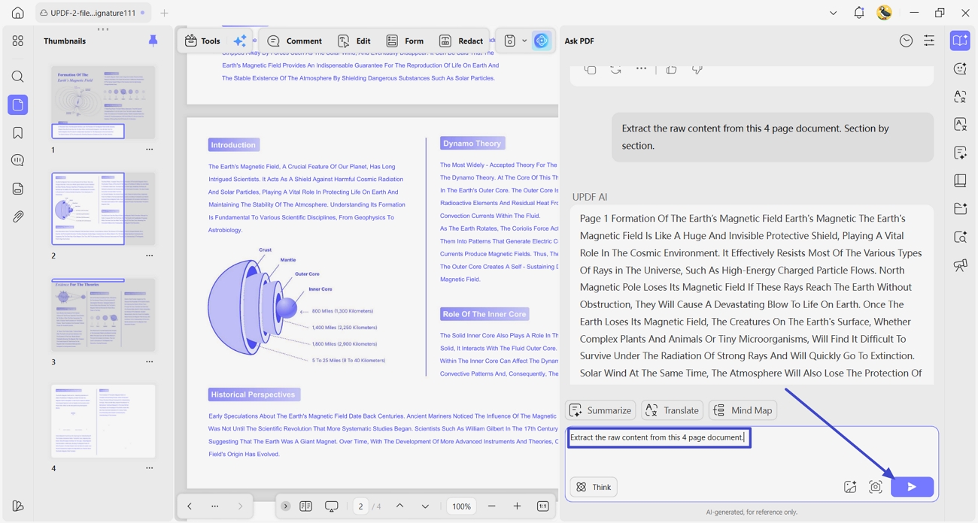Click the Mind Map button
Viewport: 978px width, 523px height.
click(x=743, y=410)
